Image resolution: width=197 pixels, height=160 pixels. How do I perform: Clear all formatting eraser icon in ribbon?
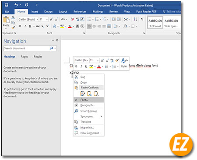pos(72,19)
